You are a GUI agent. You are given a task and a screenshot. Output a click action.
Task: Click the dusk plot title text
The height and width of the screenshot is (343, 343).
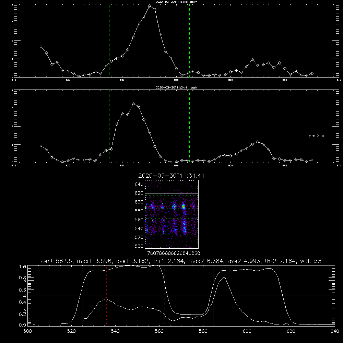click(176, 87)
